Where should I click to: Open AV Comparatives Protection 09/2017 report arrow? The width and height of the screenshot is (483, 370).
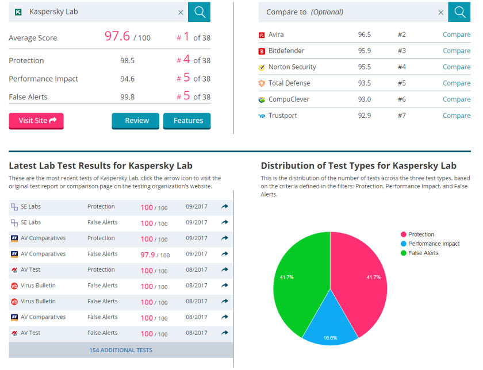pos(225,238)
